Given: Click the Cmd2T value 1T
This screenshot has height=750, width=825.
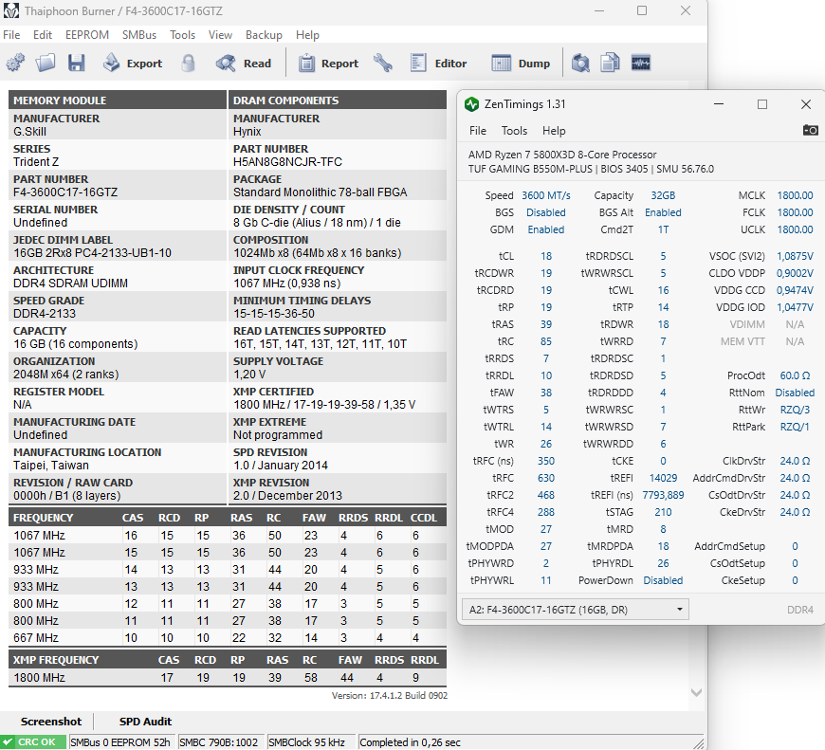Looking at the screenshot, I should click(663, 229).
